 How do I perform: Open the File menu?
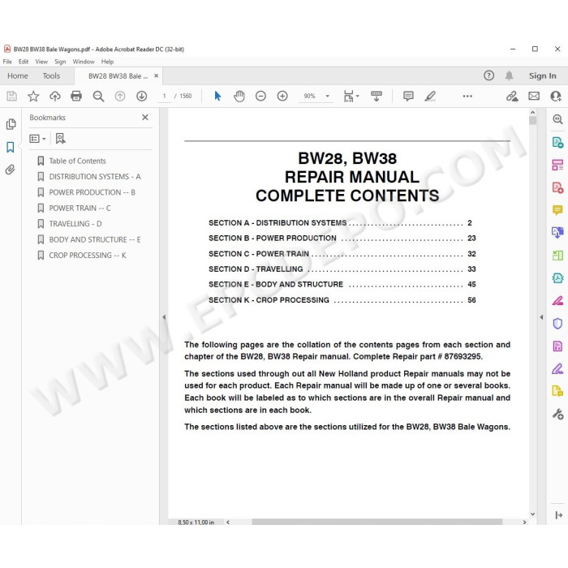click(7, 62)
